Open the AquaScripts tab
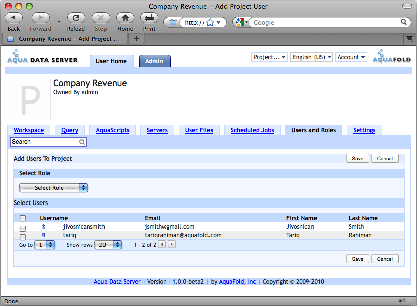Image resolution: width=417 pixels, height=306 pixels. click(113, 130)
